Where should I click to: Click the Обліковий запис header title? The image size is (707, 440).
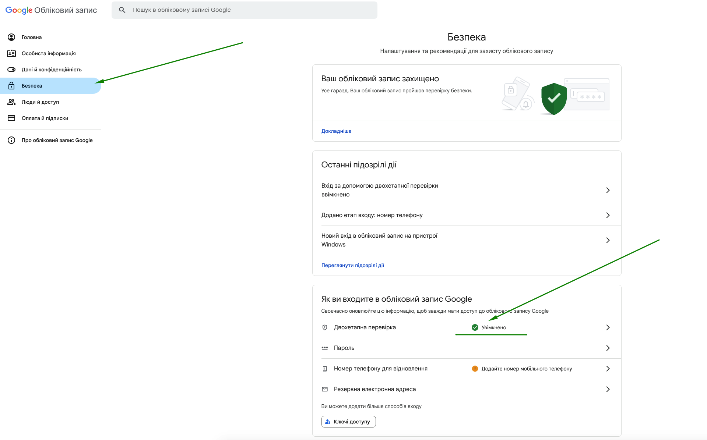click(x=66, y=10)
